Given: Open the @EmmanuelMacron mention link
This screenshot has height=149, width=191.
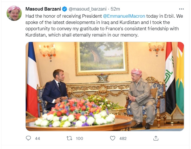Looking at the screenshot, I should (x=124, y=16).
